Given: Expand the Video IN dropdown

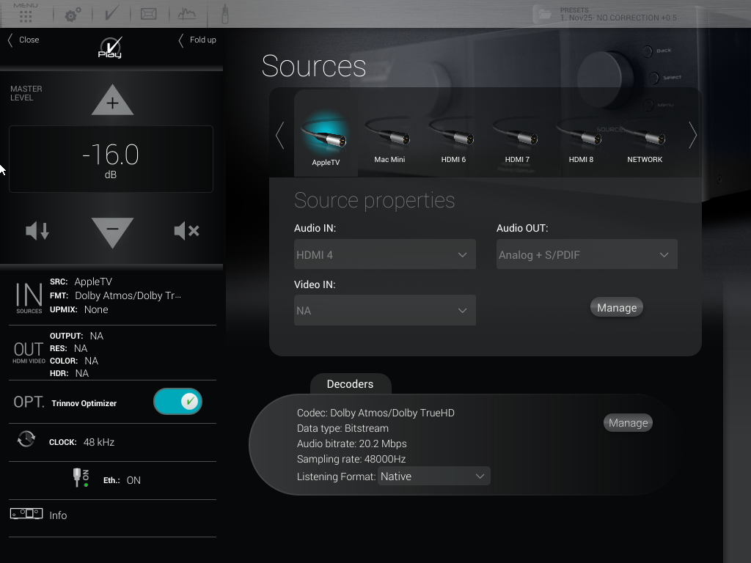Looking at the screenshot, I should point(384,311).
